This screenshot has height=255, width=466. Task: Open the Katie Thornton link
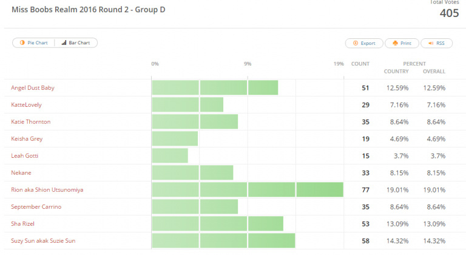point(30,121)
